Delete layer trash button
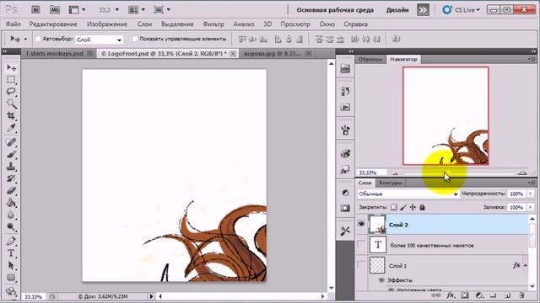Screen dimensions: 540x303 pyautogui.click(x=521, y=295)
